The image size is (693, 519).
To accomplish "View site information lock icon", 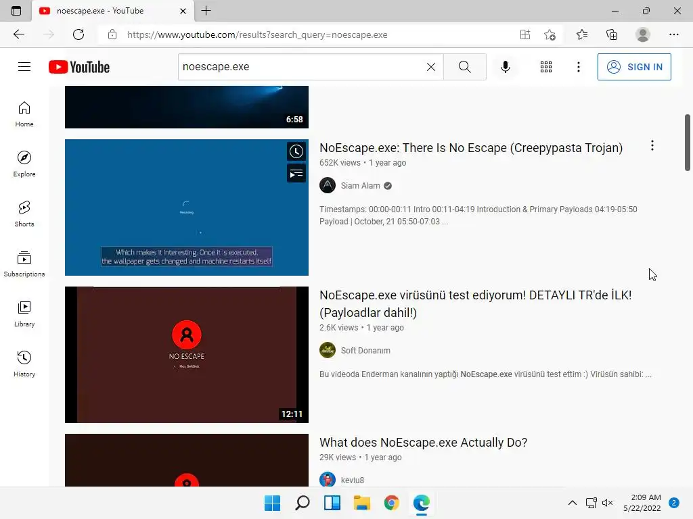I will point(112,34).
